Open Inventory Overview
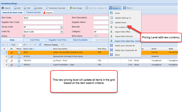The image size is (182, 112). (55, 8)
